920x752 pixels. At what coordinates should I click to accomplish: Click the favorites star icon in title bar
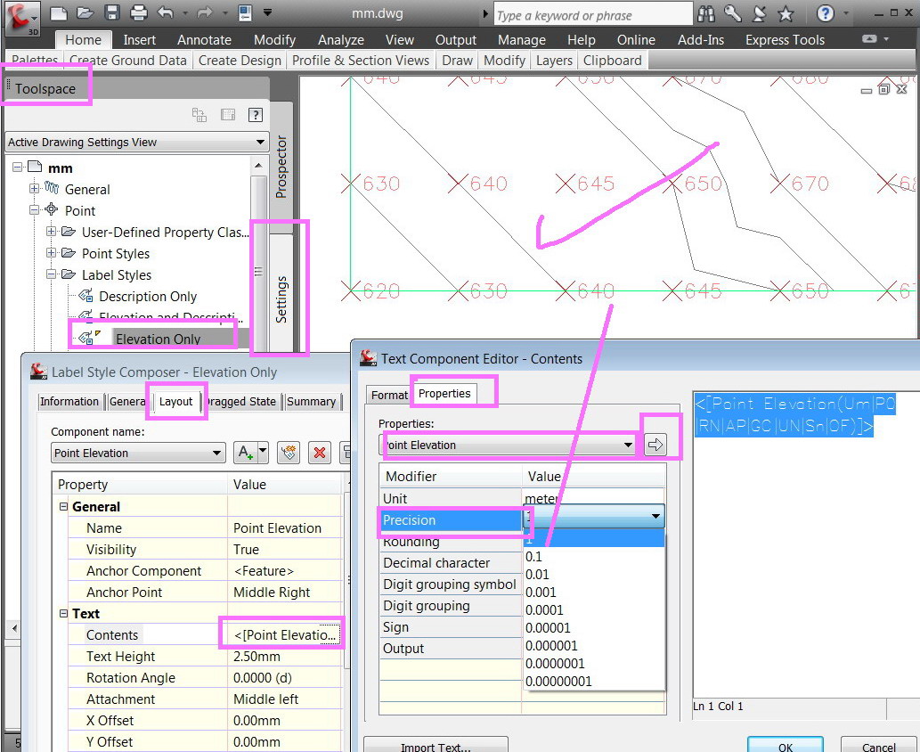785,14
